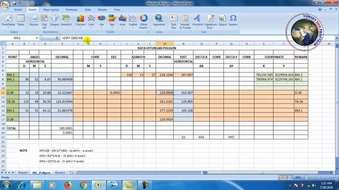The height and width of the screenshot is (190, 339).
Task: Add a Signature Line
Action: coord(210,22)
